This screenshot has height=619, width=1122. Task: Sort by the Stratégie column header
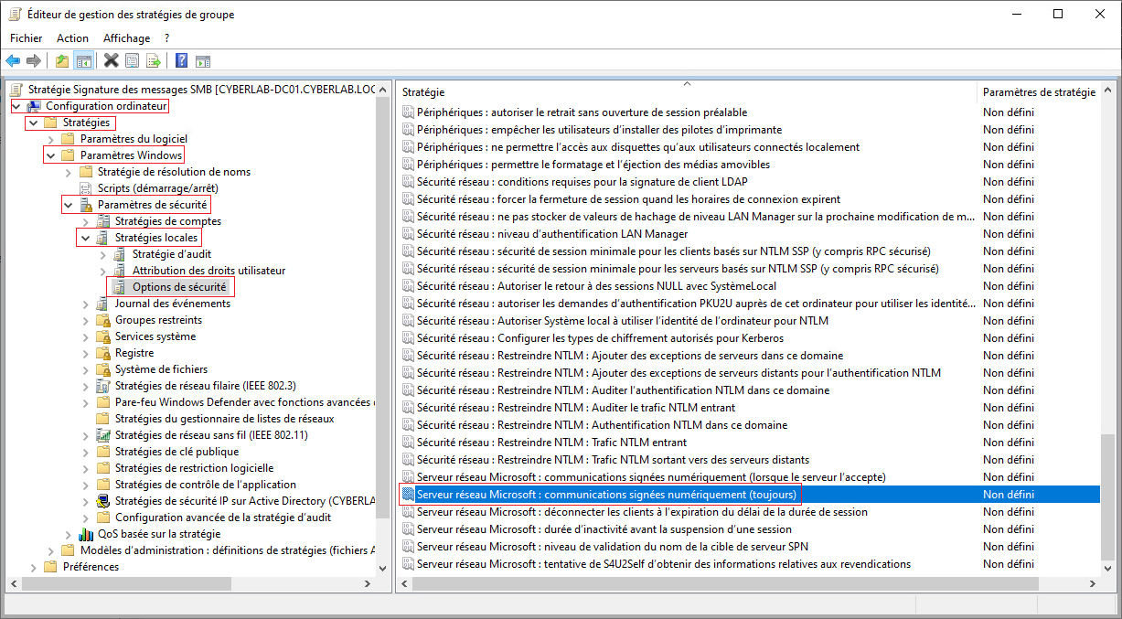(x=686, y=92)
